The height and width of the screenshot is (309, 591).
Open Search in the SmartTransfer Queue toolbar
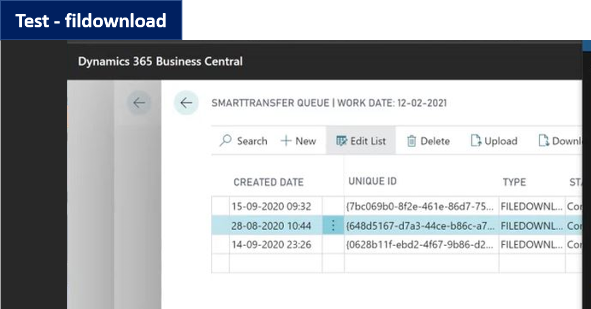click(244, 141)
